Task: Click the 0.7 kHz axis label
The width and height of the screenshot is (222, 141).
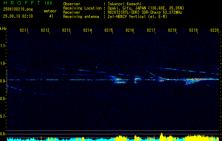Action: coord(3,116)
